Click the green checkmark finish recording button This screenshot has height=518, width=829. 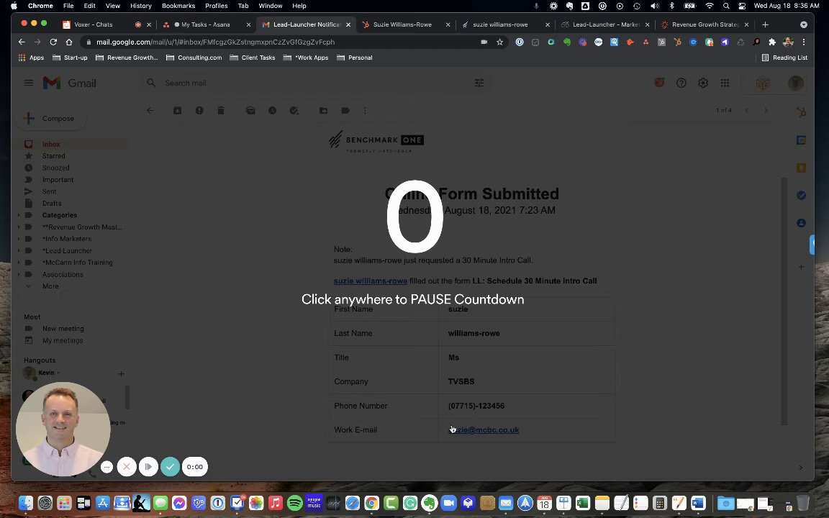pos(170,467)
